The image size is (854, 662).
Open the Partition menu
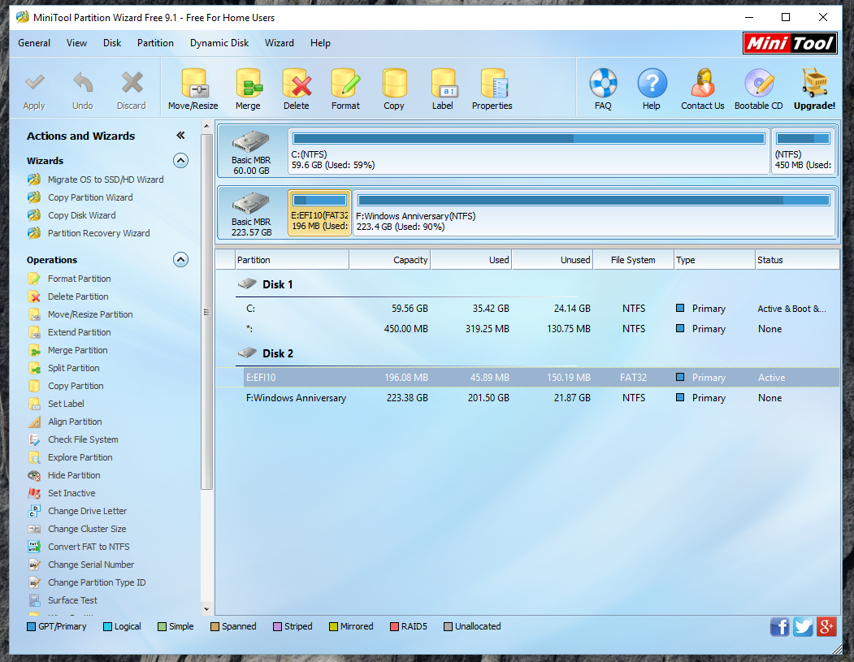tap(155, 43)
